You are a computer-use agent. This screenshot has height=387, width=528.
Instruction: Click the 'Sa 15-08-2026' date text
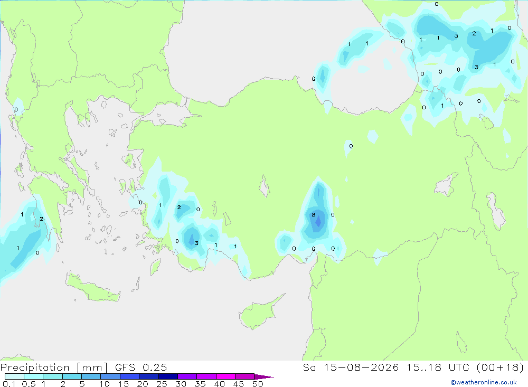point(351,367)
